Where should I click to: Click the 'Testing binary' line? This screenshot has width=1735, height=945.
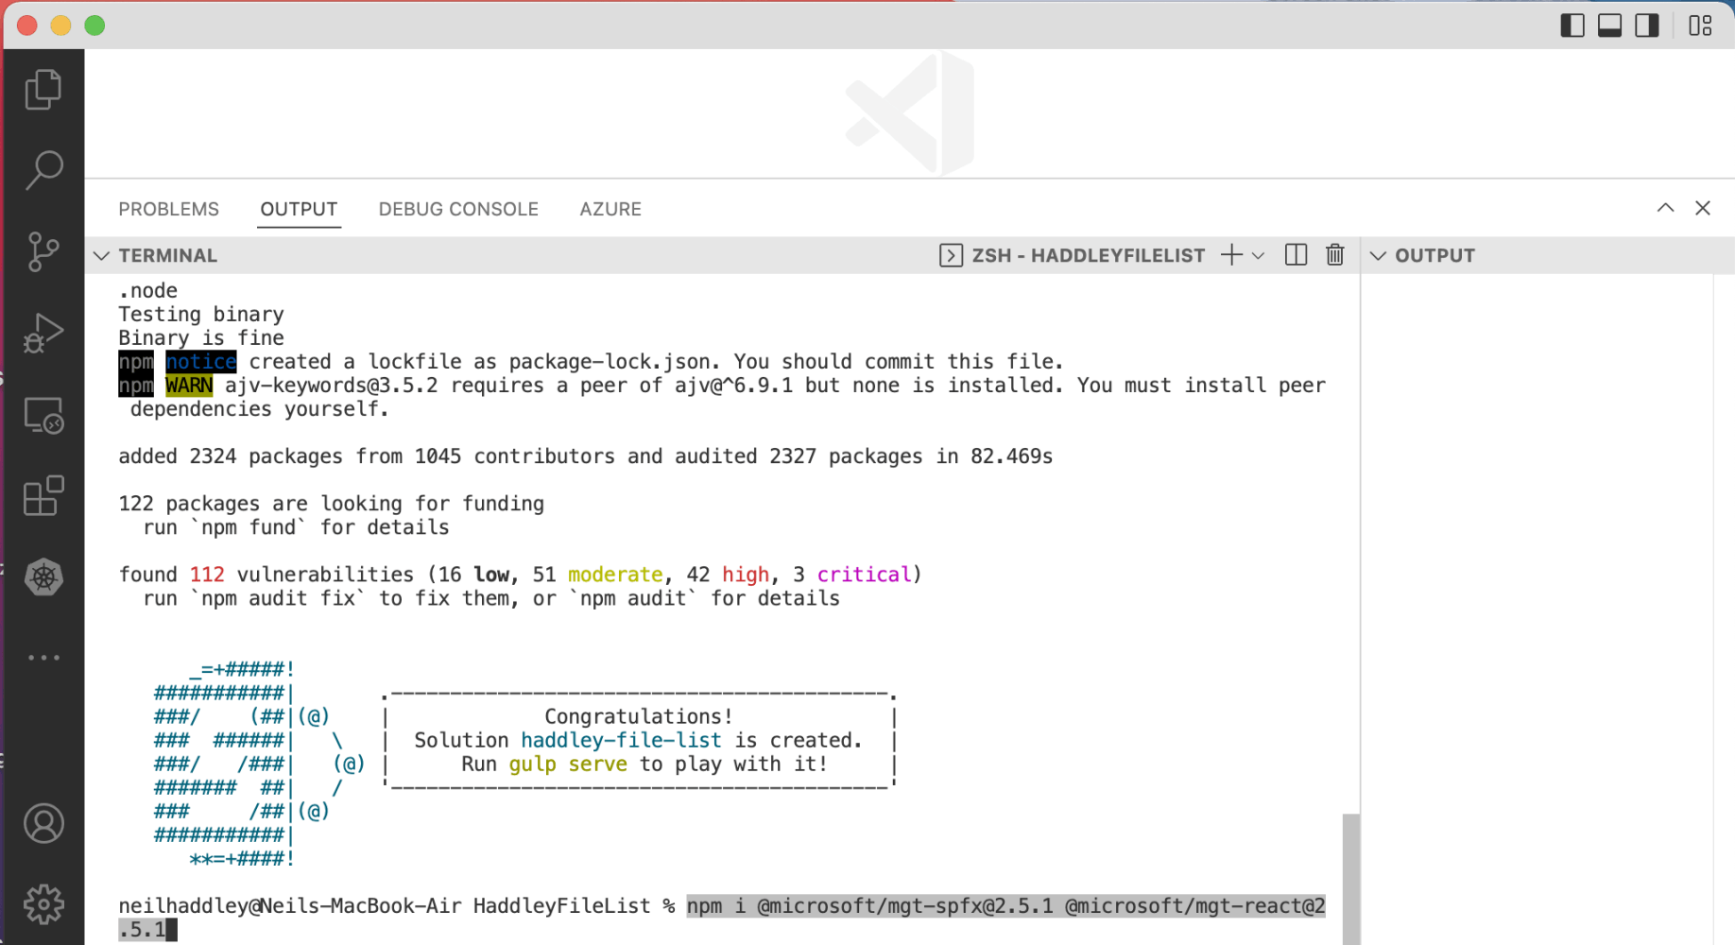pos(201,315)
